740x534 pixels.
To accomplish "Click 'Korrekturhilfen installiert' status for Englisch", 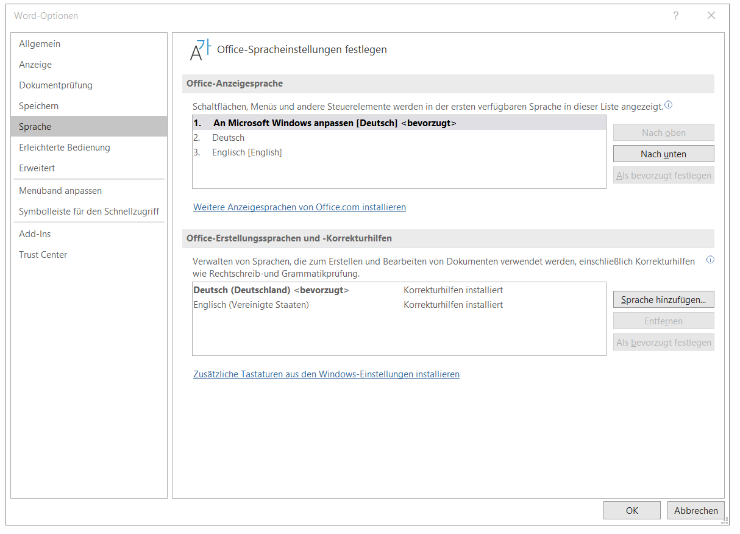I will pos(453,305).
